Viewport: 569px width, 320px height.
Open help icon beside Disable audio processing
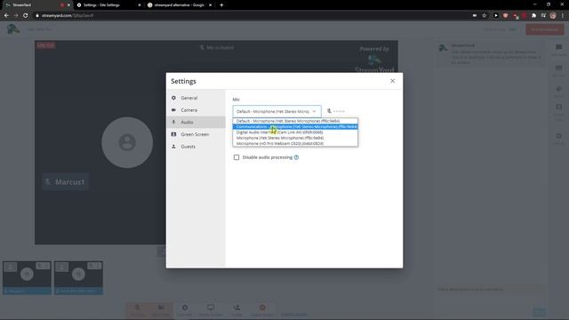pos(296,157)
